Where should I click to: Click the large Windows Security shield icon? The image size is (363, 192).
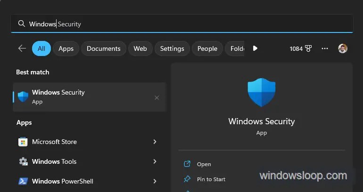pos(261,93)
